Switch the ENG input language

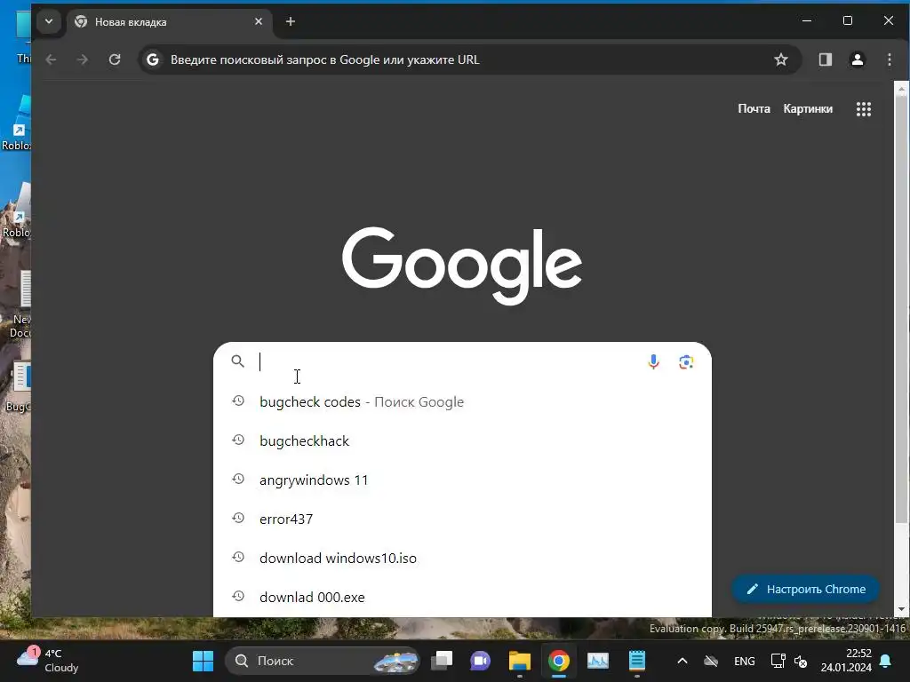[x=744, y=661]
